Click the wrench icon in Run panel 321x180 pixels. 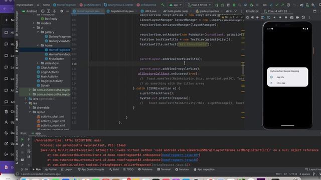(x=22, y=145)
